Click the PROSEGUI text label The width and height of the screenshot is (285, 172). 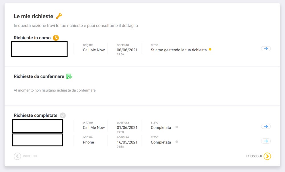[x=254, y=156]
